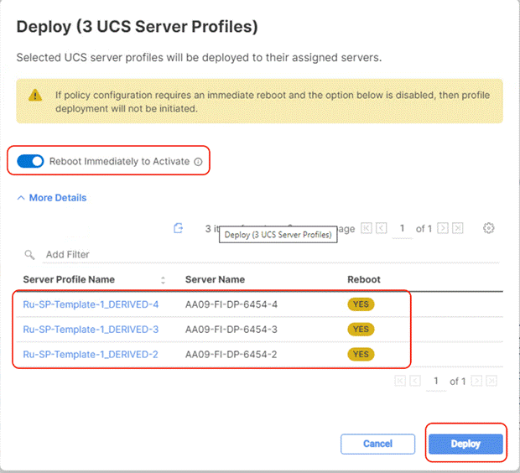Click the Deploy button

tap(465, 444)
